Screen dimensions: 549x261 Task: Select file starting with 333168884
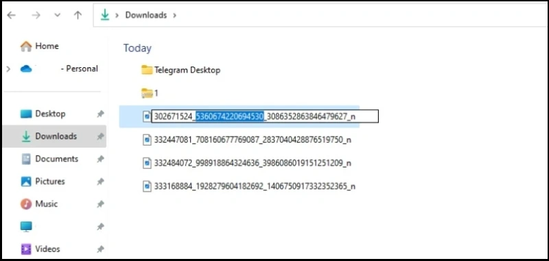tap(249, 186)
